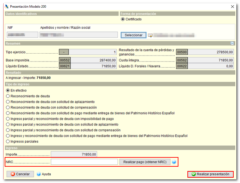The width and height of the screenshot is (240, 183).
Task: Click the certificate icon beside Seleccionar
Action: pyautogui.click(x=150, y=35)
